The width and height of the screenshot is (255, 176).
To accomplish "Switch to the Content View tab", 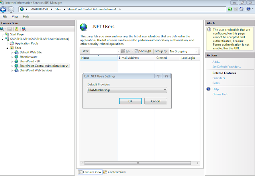I will tap(114, 172).
